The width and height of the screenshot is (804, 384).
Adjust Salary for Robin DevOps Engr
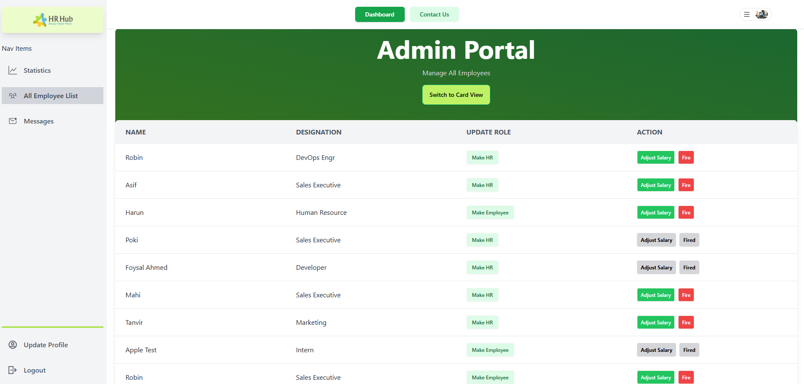[656, 157]
